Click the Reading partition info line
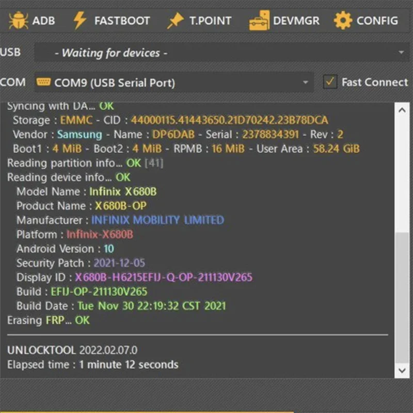The height and width of the screenshot is (413, 413). click(x=85, y=163)
